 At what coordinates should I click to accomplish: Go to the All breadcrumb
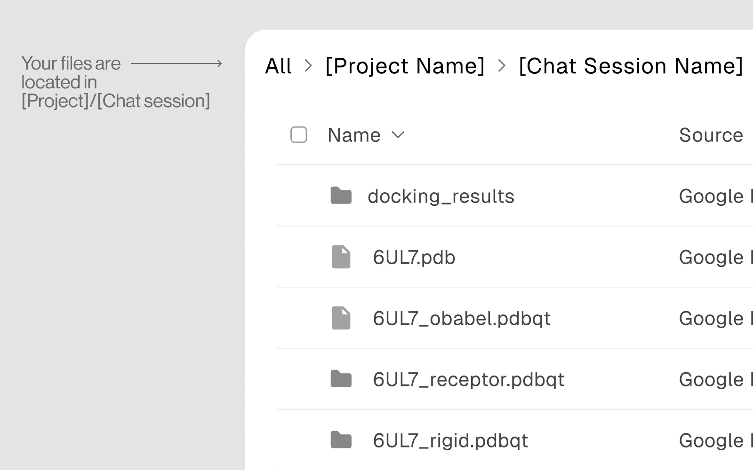point(278,66)
